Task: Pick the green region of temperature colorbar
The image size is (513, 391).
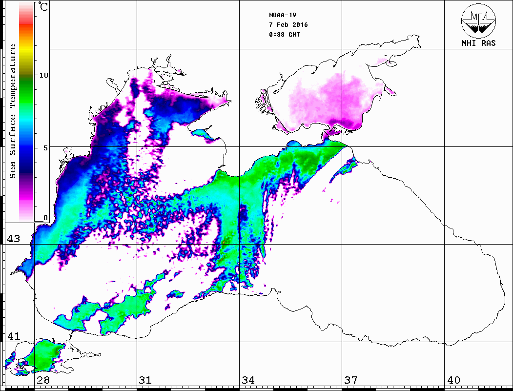Action: pyautogui.click(x=26, y=92)
